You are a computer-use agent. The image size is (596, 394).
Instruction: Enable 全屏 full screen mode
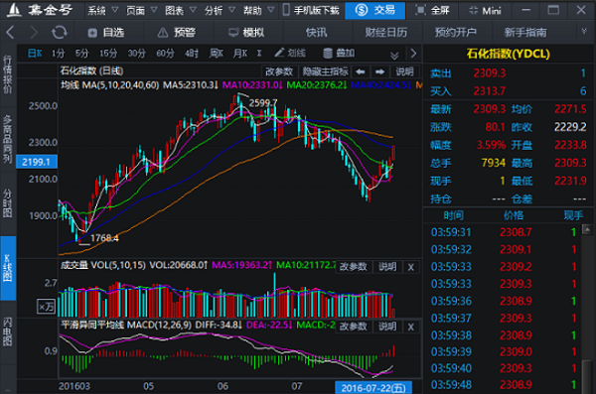432,10
